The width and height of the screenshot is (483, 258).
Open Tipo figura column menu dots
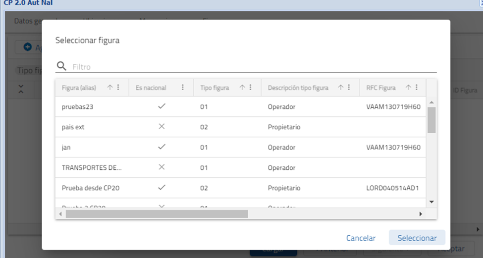pos(250,88)
